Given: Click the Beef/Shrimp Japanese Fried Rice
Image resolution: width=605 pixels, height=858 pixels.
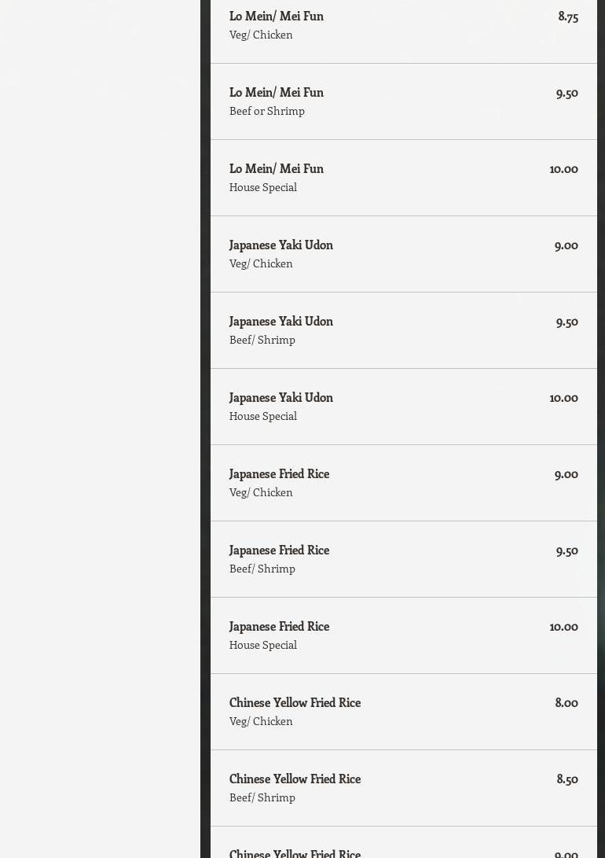Looking at the screenshot, I should click(x=279, y=550).
